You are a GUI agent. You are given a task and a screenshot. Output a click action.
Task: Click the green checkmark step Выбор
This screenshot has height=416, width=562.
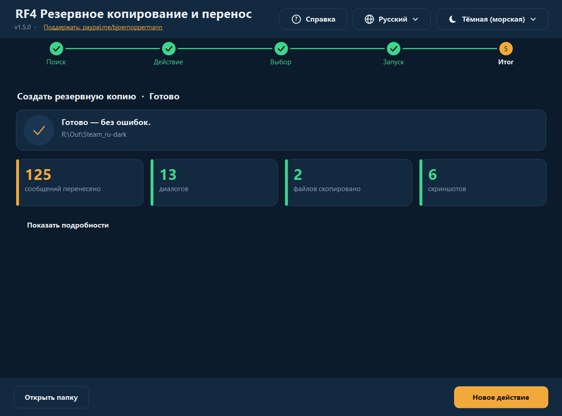pos(281,49)
